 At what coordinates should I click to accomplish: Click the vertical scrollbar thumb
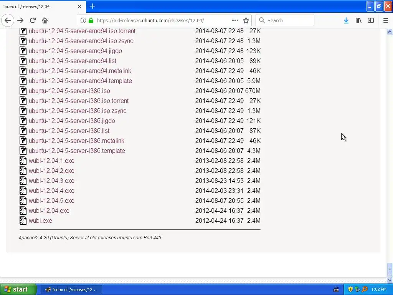(390, 270)
